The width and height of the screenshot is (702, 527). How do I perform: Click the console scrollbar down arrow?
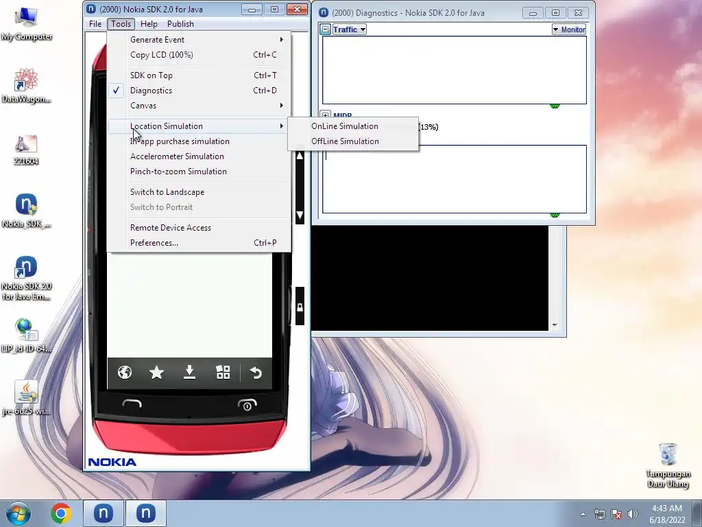click(x=555, y=325)
